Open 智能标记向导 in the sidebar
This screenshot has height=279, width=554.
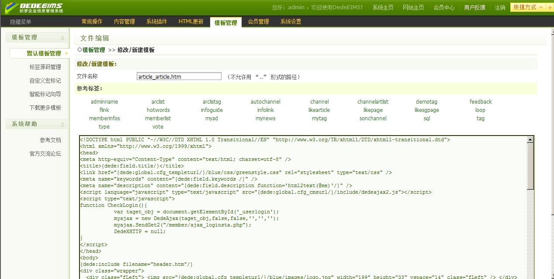click(x=45, y=94)
